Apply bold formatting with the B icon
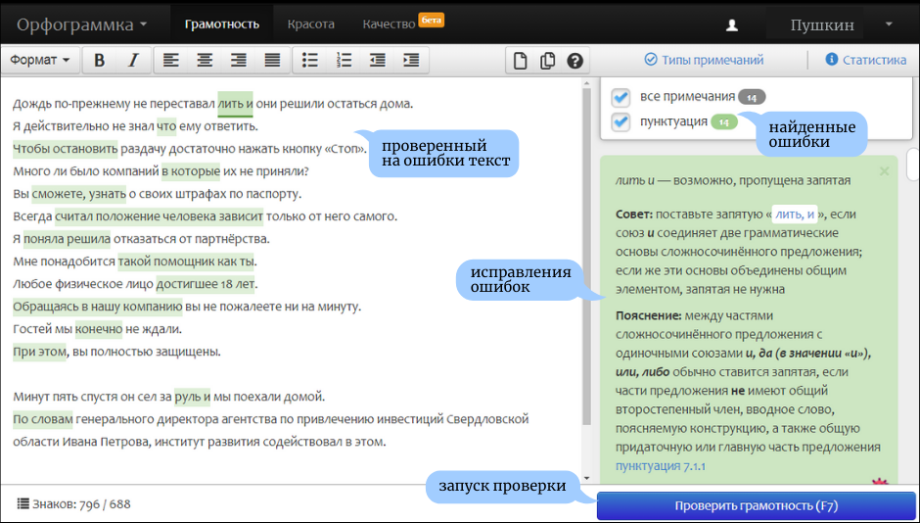920x523 pixels. (100, 60)
